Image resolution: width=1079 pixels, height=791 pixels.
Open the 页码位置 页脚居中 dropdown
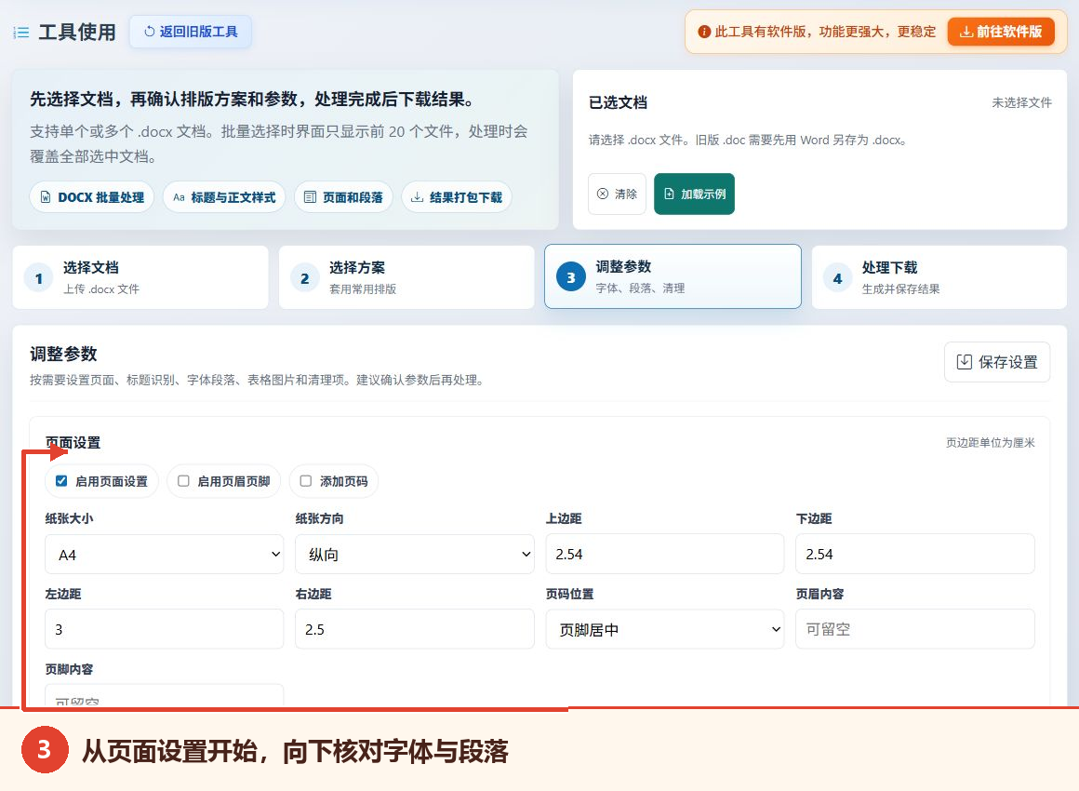point(665,629)
